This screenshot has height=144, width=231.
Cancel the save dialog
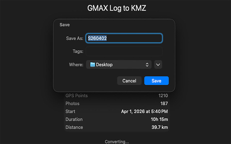(x=129, y=81)
